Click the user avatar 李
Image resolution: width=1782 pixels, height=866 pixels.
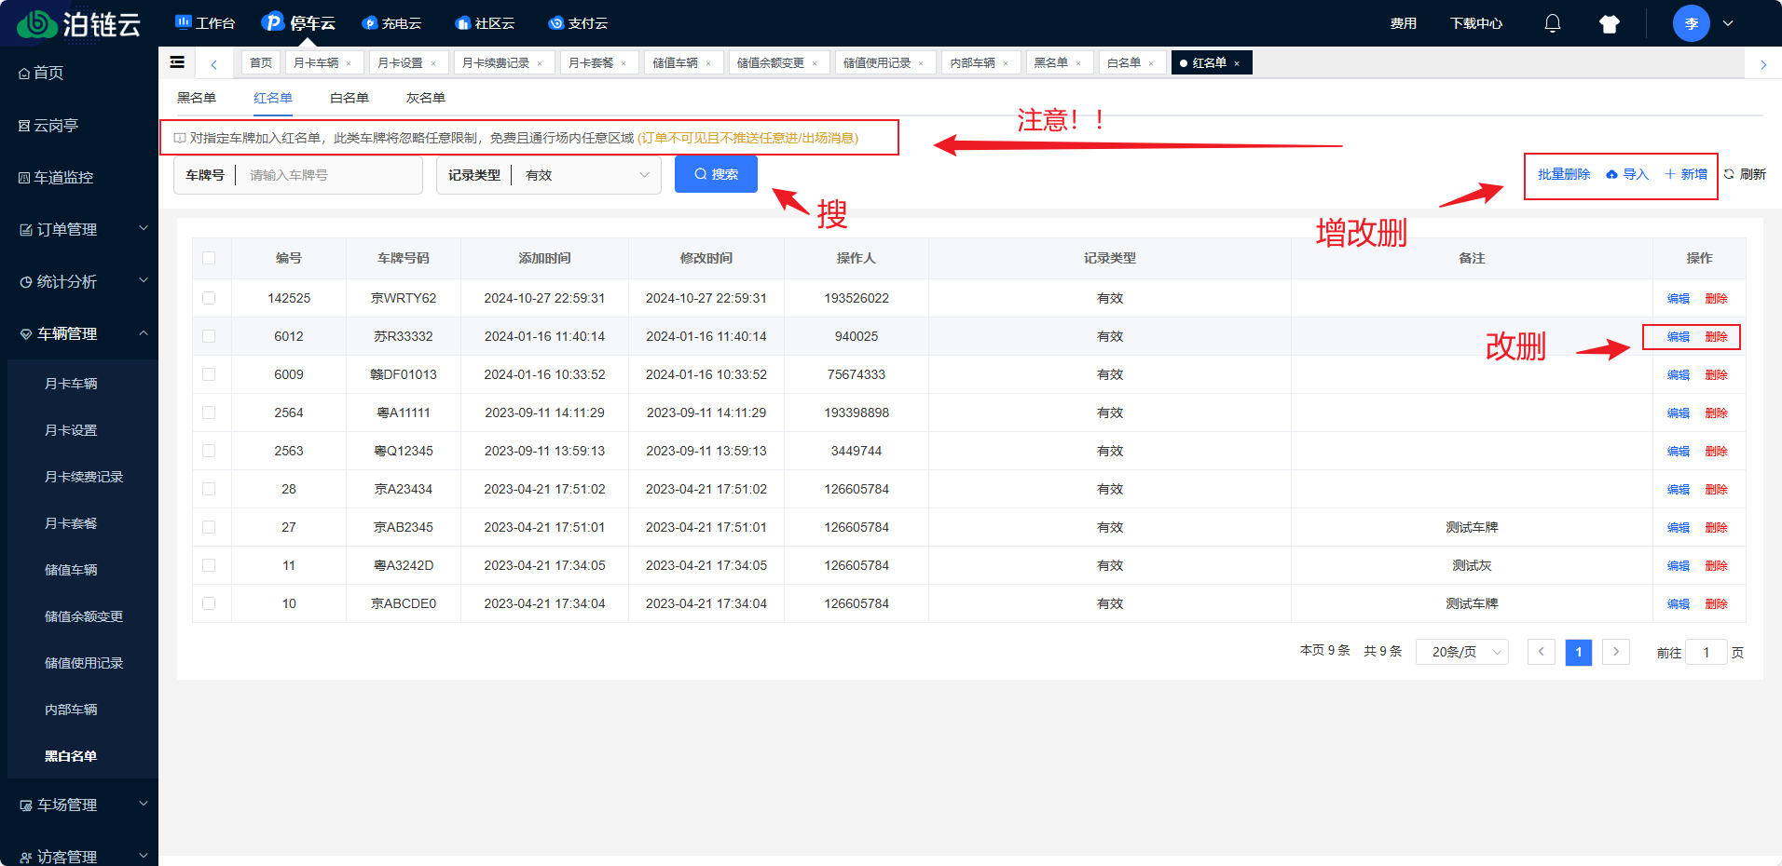(x=1692, y=23)
